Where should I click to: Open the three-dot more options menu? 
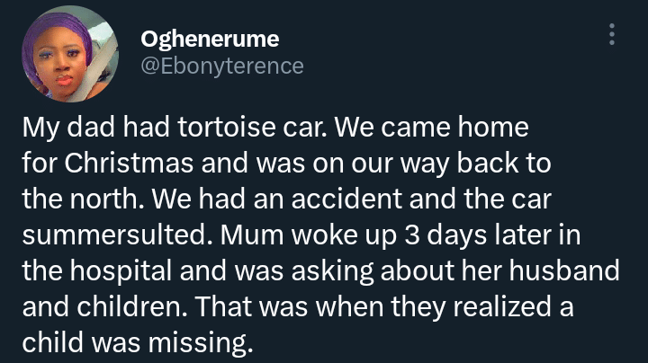click(612, 35)
